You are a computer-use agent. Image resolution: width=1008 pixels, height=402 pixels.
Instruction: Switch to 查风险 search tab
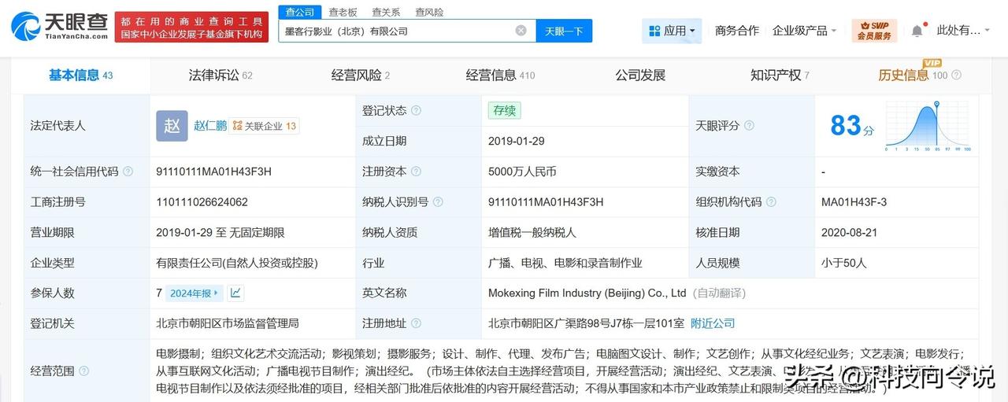pyautogui.click(x=429, y=12)
